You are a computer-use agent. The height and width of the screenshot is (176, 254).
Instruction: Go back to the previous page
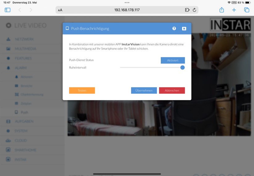click(x=20, y=10)
